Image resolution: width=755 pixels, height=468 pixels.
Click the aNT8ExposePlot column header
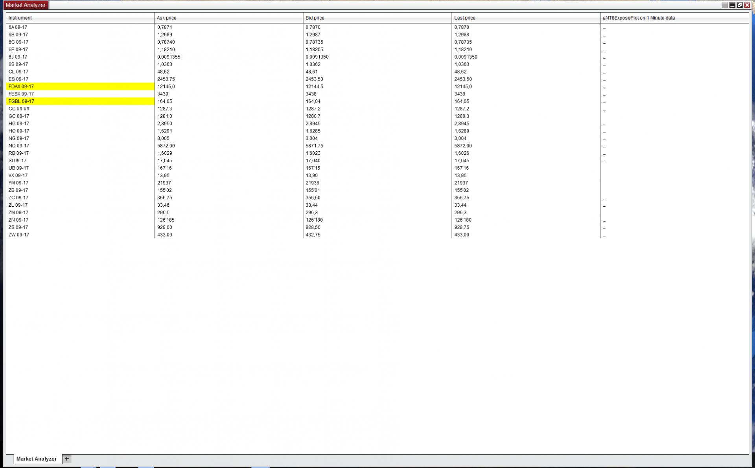[639, 18]
